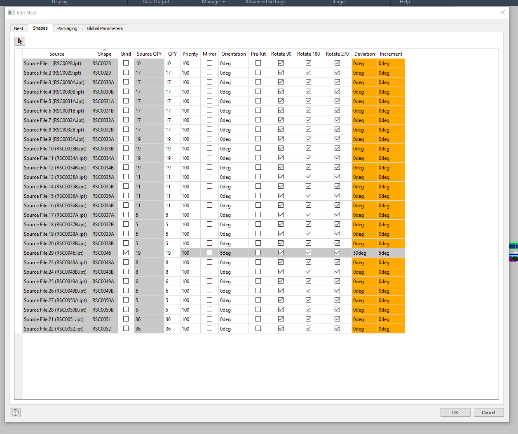The height and width of the screenshot is (434, 518).
Task: Uncheck Bind for RSC0046
Action: (126, 252)
